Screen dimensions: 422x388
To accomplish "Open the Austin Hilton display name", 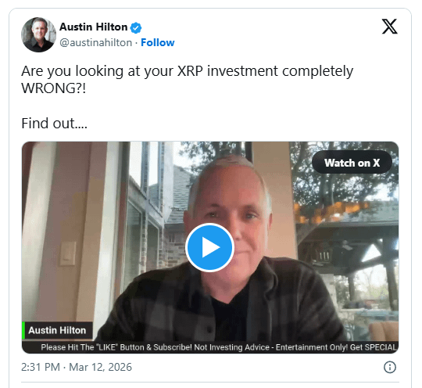I will pos(94,27).
